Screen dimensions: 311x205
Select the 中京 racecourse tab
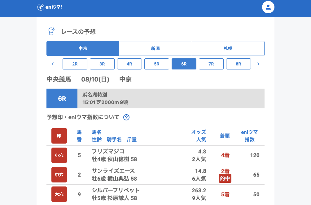pos(83,48)
